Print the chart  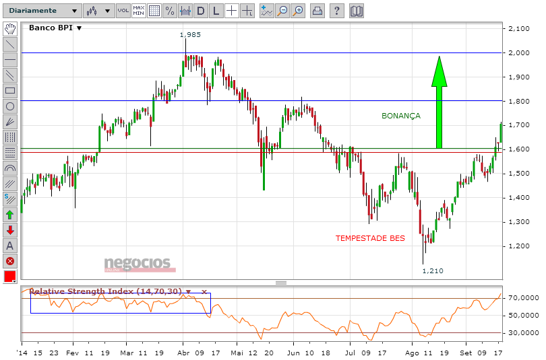(x=317, y=11)
